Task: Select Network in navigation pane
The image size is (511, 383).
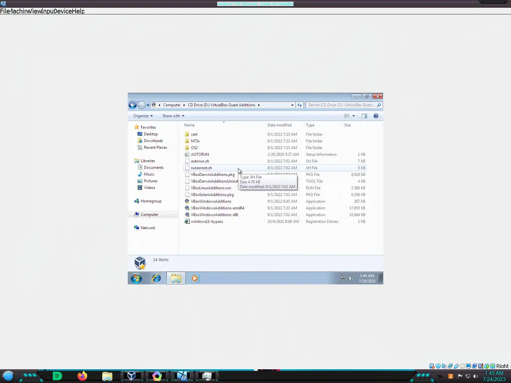Action: pos(148,228)
